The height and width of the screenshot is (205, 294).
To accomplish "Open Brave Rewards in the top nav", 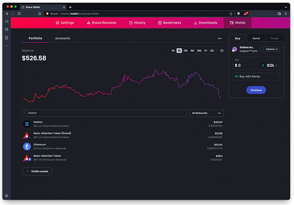I will coord(101,23).
